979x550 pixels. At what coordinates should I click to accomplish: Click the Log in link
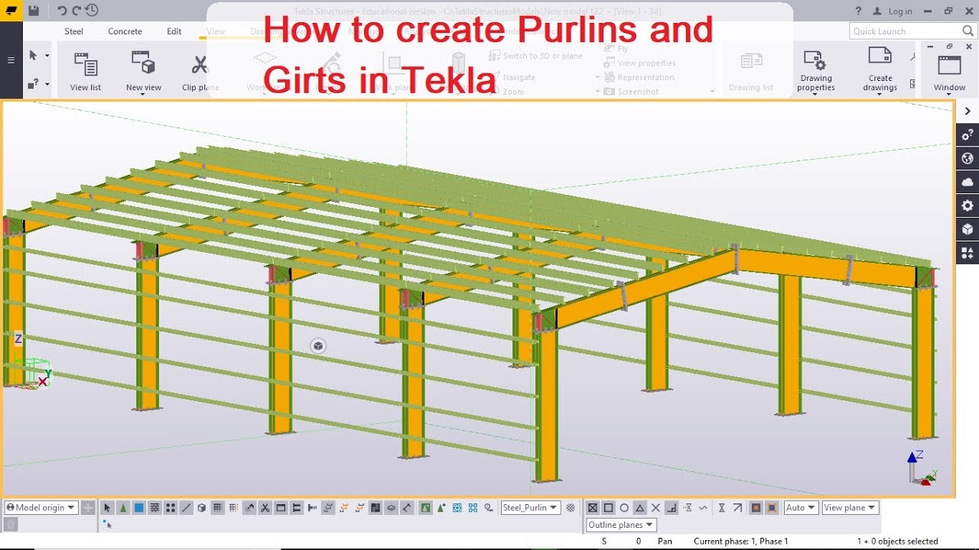[x=900, y=11]
